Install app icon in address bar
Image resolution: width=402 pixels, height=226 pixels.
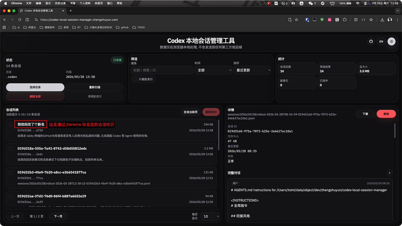[290, 20]
